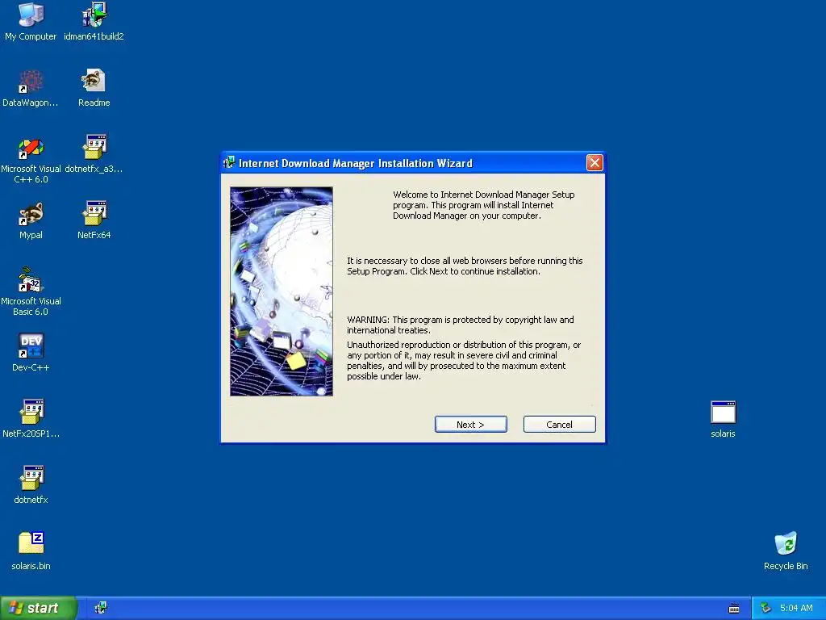Click the on-screen keyboard tray icon

click(x=734, y=609)
